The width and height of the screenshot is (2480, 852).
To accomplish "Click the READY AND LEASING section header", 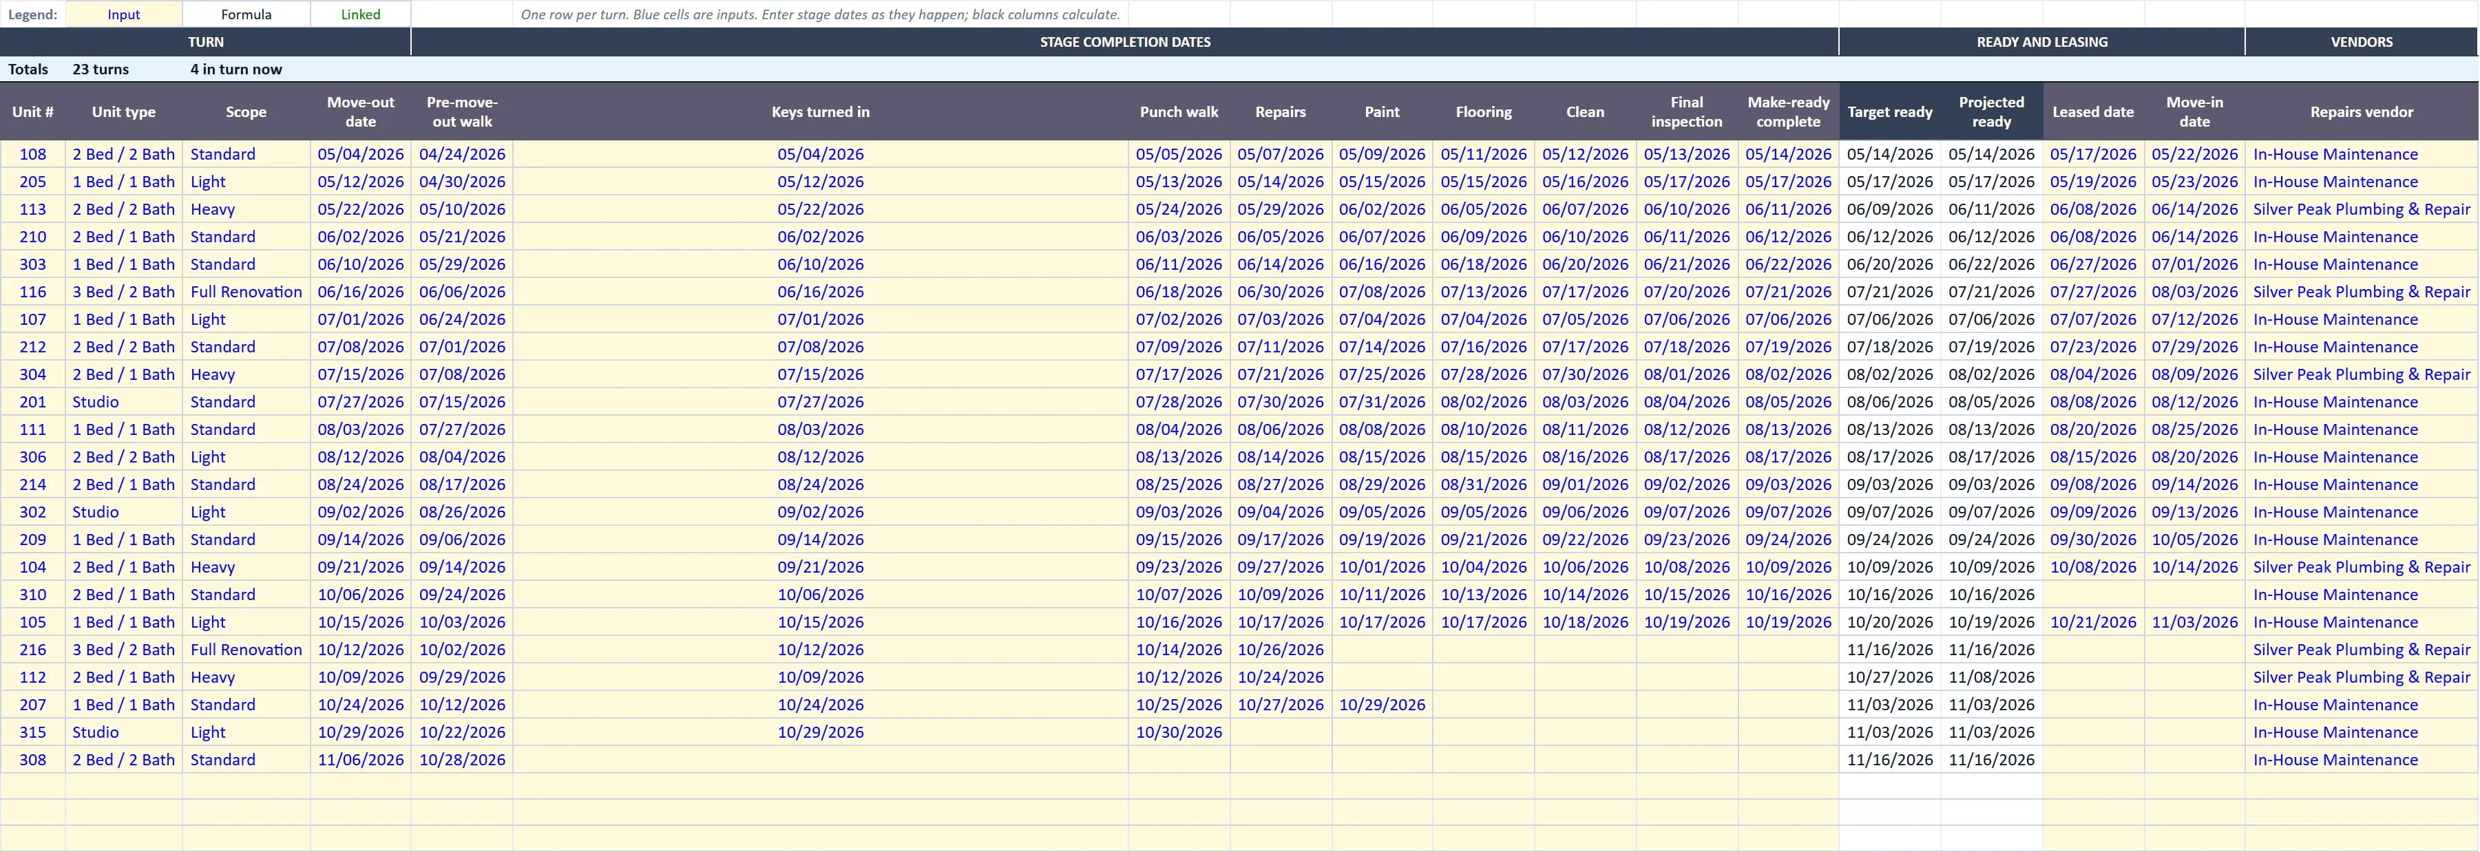I will click(x=2042, y=43).
